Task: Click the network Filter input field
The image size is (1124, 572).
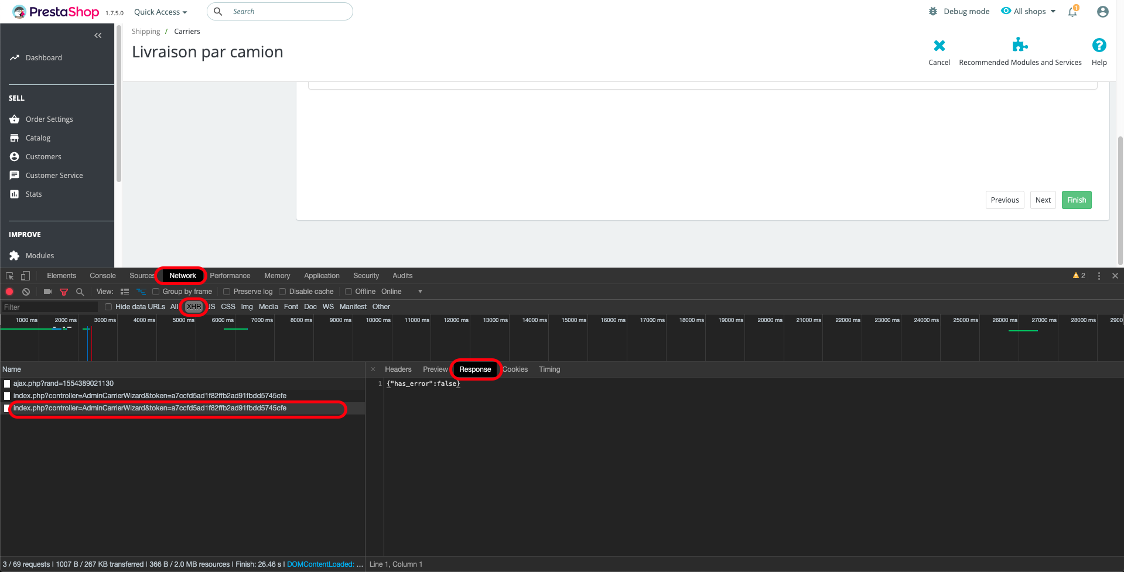Action: pos(50,307)
